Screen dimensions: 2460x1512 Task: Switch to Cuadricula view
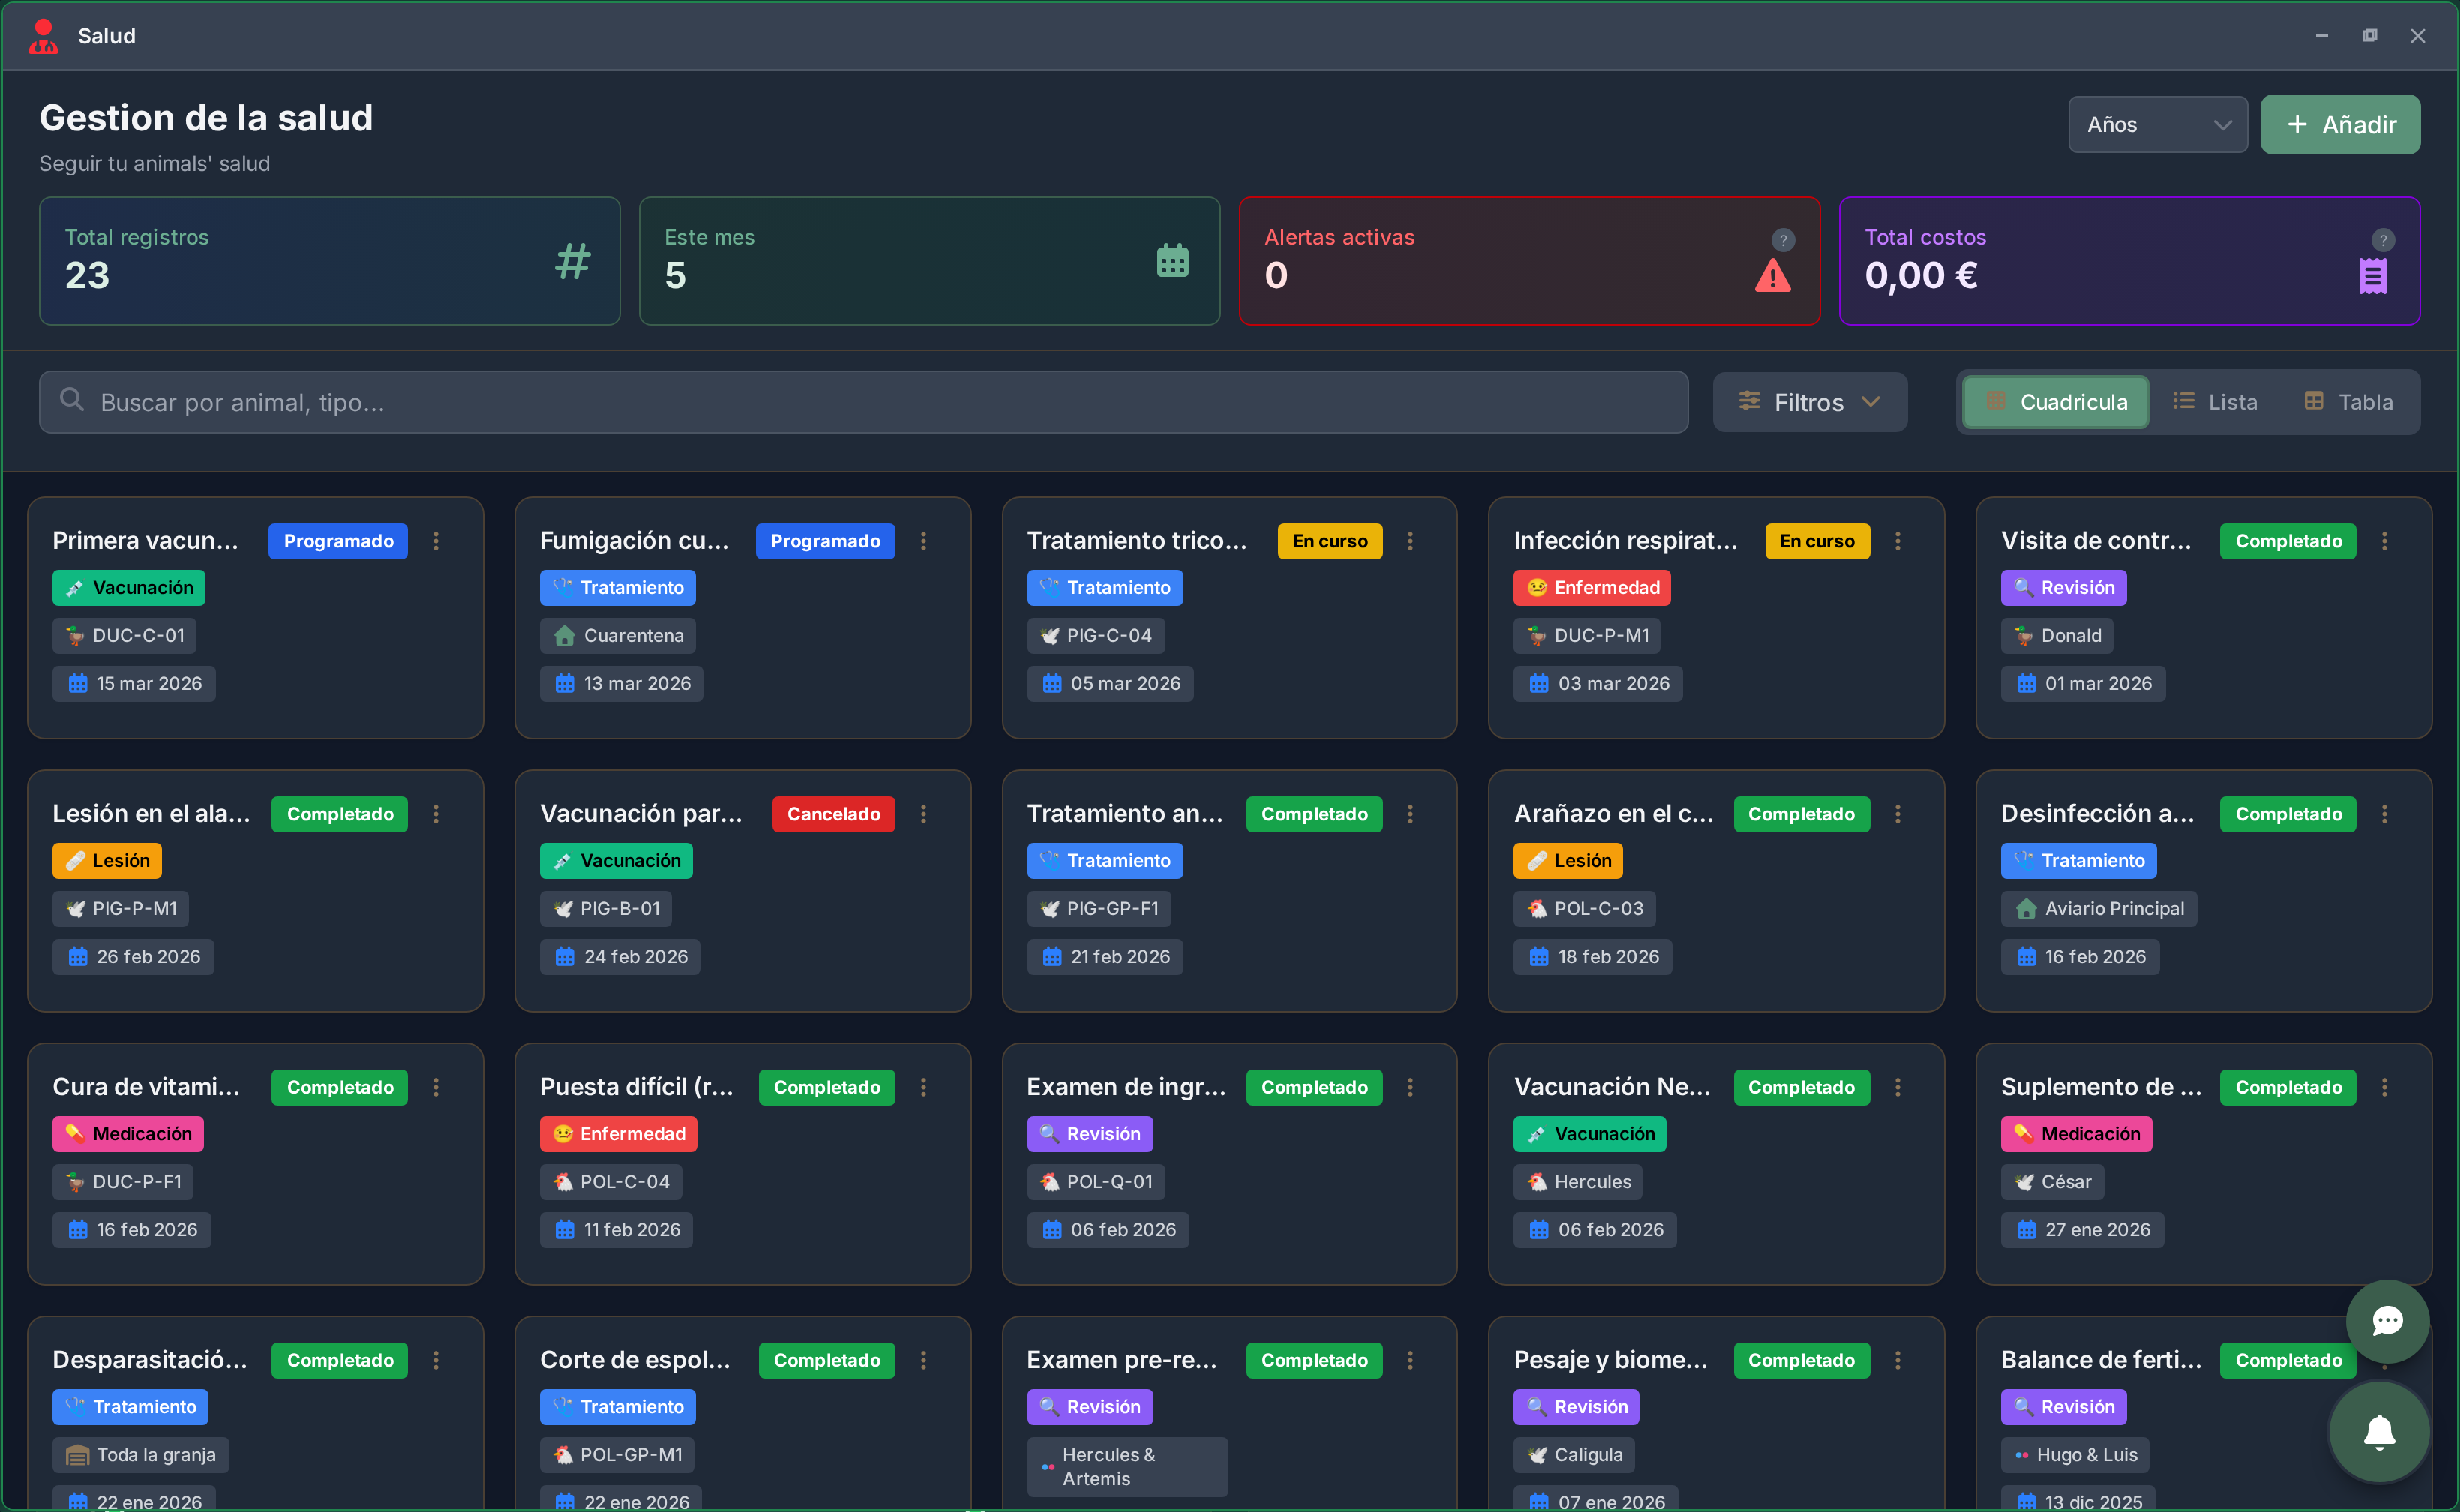click(2055, 402)
